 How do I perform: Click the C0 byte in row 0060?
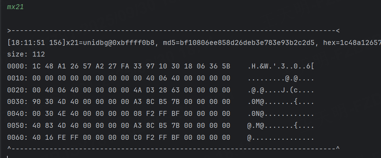[137, 138]
